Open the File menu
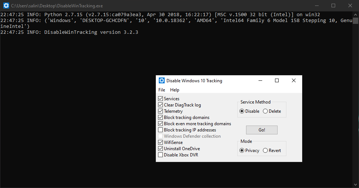The height and width of the screenshot is (188, 359). coord(162,90)
